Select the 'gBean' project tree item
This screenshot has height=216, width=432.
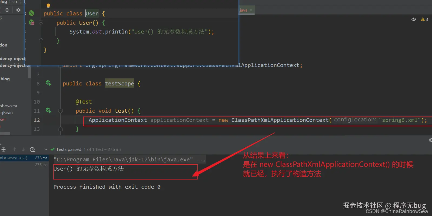[6, 113]
